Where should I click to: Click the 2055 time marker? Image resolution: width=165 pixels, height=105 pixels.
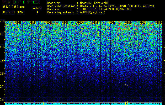(80, 23)
